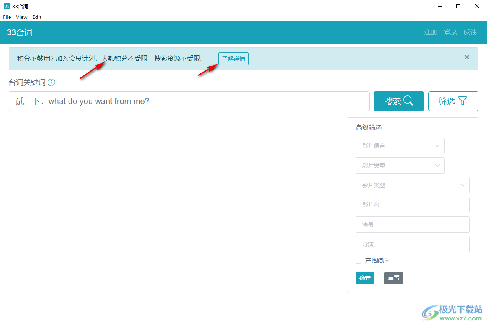Maximize the 33台词 window
487x325 pixels.
(458, 6)
